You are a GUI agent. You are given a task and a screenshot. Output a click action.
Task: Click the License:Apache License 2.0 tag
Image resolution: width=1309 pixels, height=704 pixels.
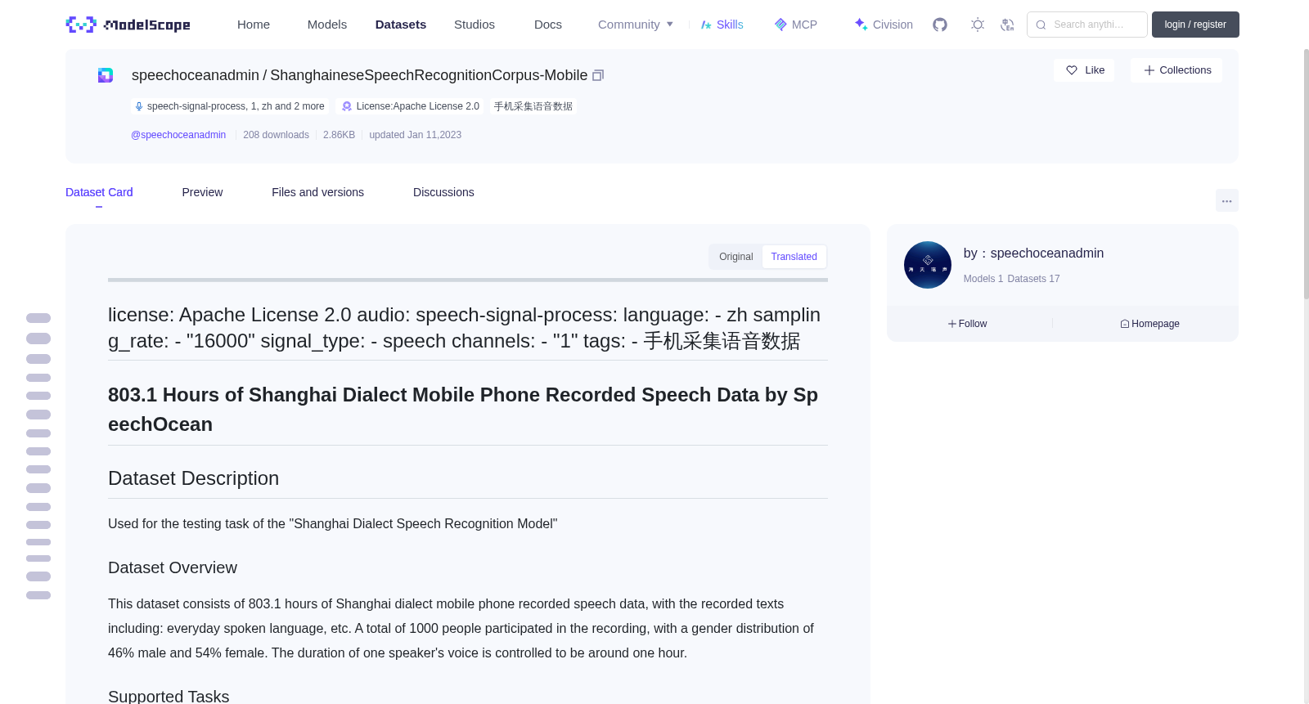pyautogui.click(x=411, y=106)
